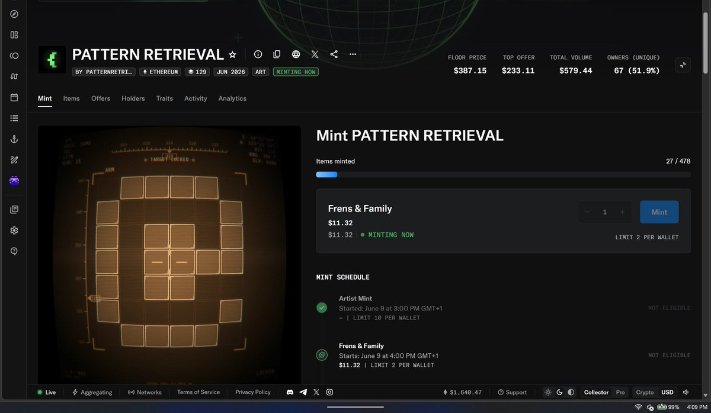This screenshot has width=711, height=413.
Task: Open the Privacy Policy link
Action: point(253,392)
